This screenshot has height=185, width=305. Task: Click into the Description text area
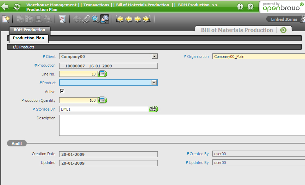(x=182, y=125)
